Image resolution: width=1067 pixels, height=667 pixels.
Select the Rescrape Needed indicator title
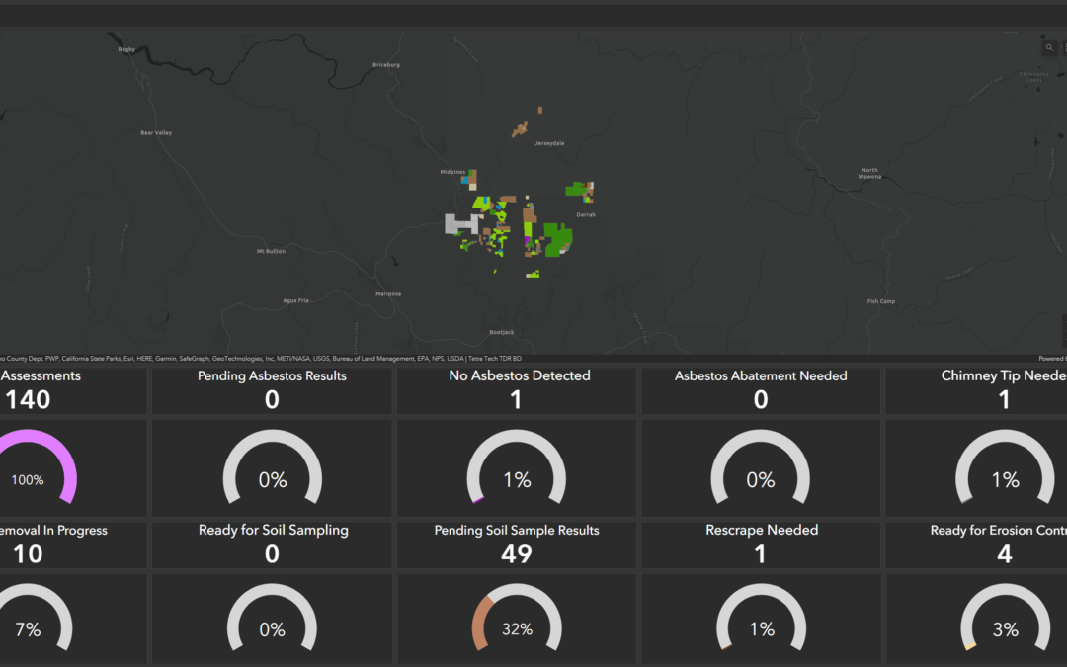762,531
